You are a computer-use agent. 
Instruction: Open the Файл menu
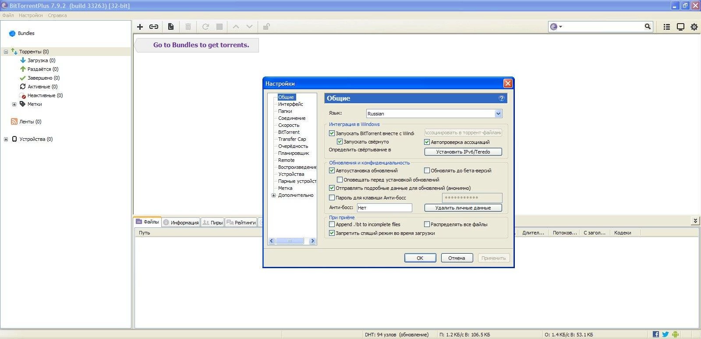(8, 15)
